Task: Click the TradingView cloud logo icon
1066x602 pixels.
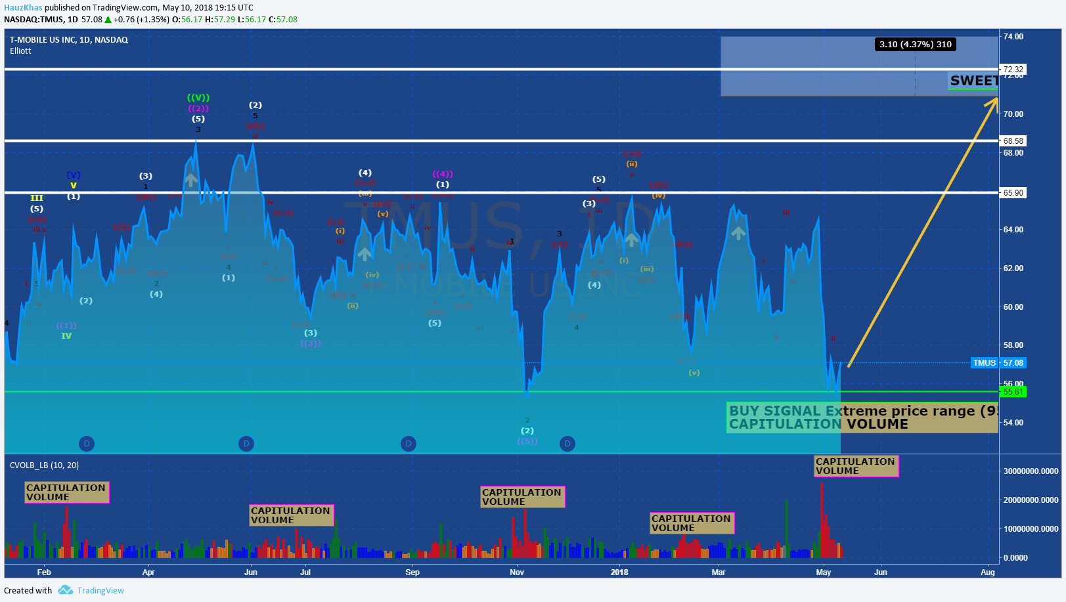Action: click(x=65, y=590)
